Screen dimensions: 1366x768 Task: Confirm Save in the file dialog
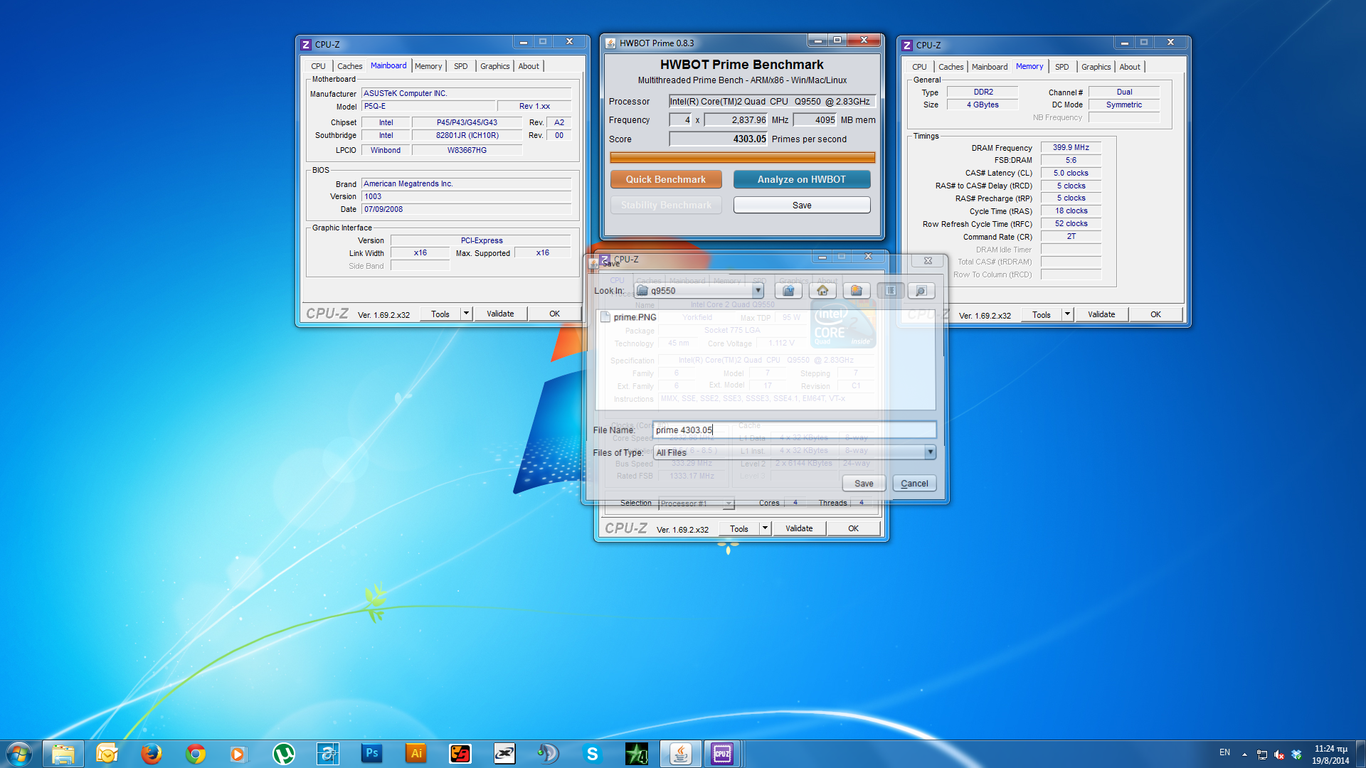[x=864, y=484]
